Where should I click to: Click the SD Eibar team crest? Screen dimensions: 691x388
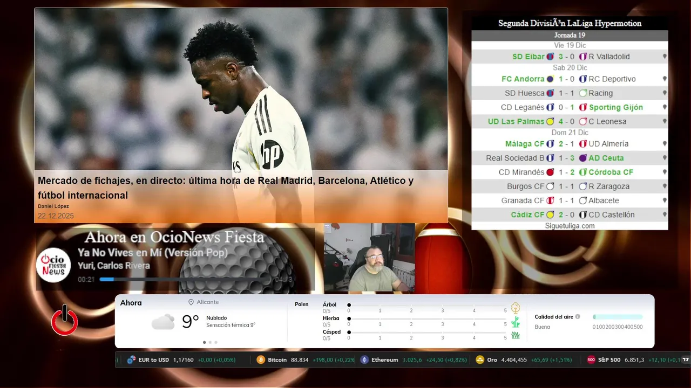coord(550,57)
